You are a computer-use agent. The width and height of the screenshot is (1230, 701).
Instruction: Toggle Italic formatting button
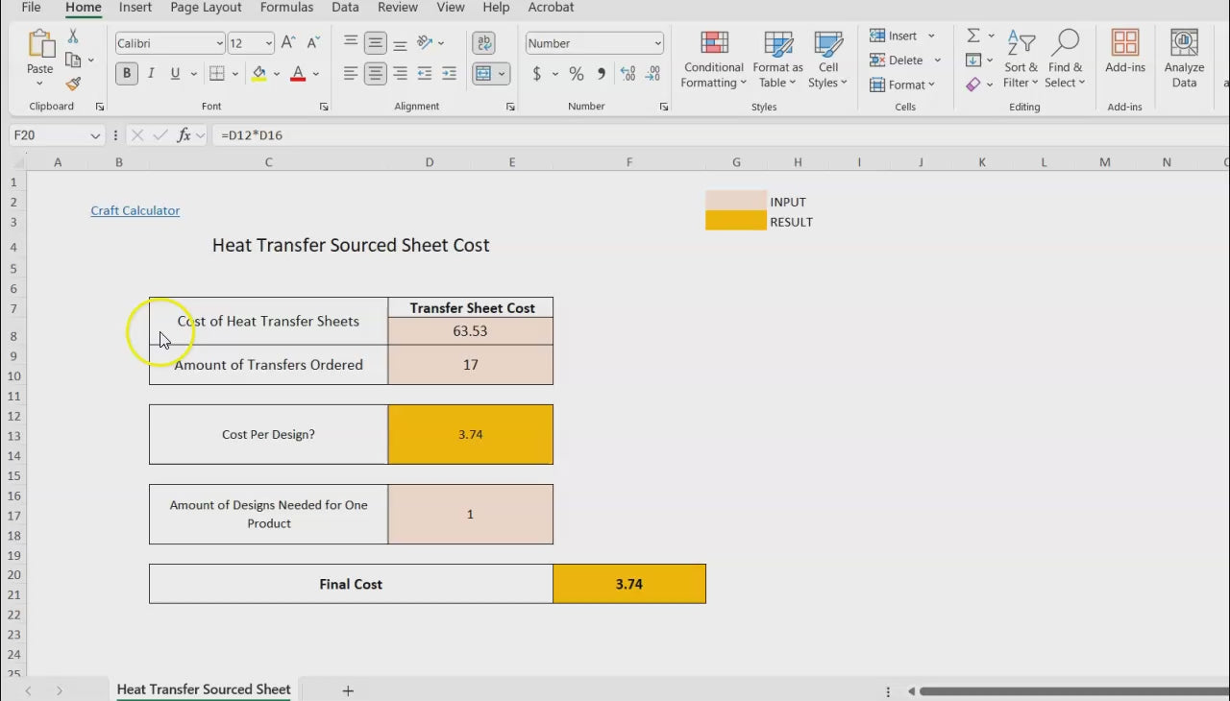pos(151,74)
